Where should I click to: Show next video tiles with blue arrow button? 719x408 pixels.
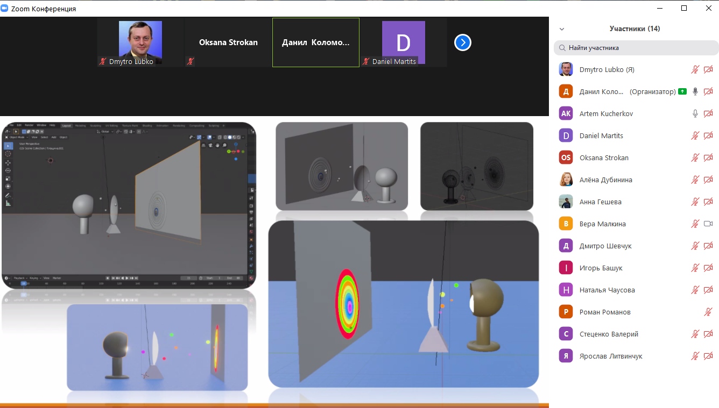pyautogui.click(x=463, y=42)
